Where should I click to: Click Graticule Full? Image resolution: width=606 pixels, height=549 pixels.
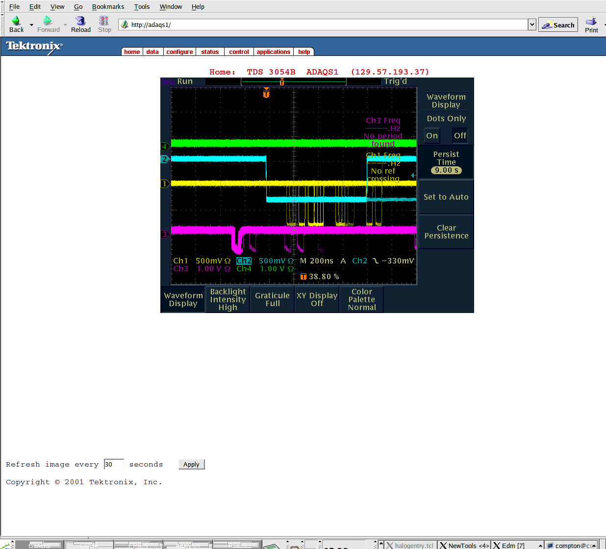273,299
